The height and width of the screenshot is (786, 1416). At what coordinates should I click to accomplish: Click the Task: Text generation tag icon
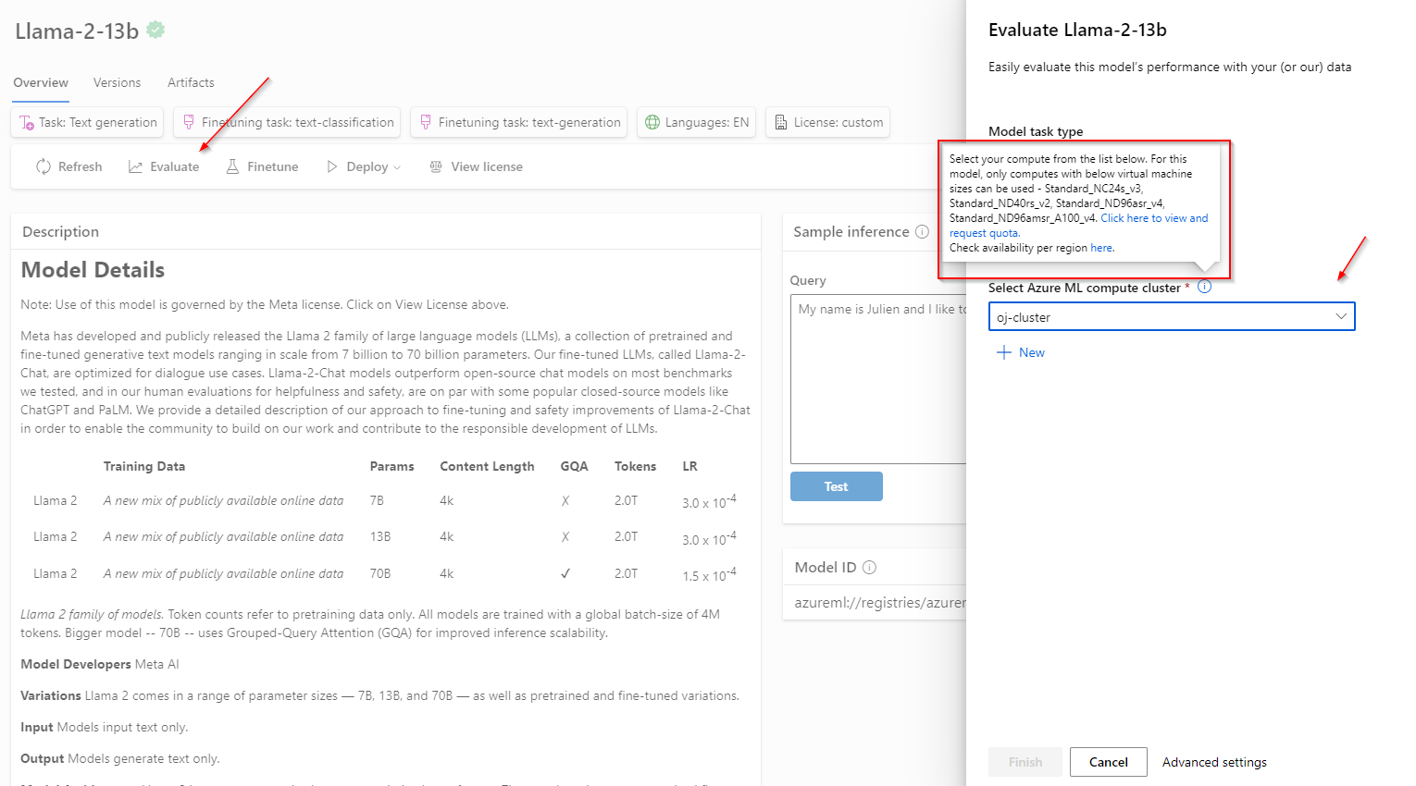[27, 122]
